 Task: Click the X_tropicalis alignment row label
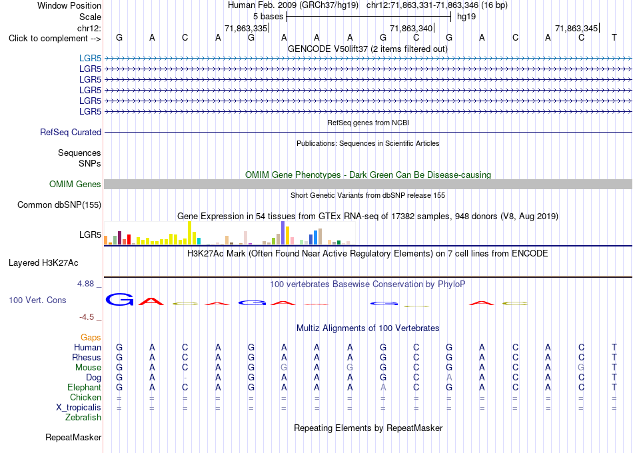pos(79,408)
